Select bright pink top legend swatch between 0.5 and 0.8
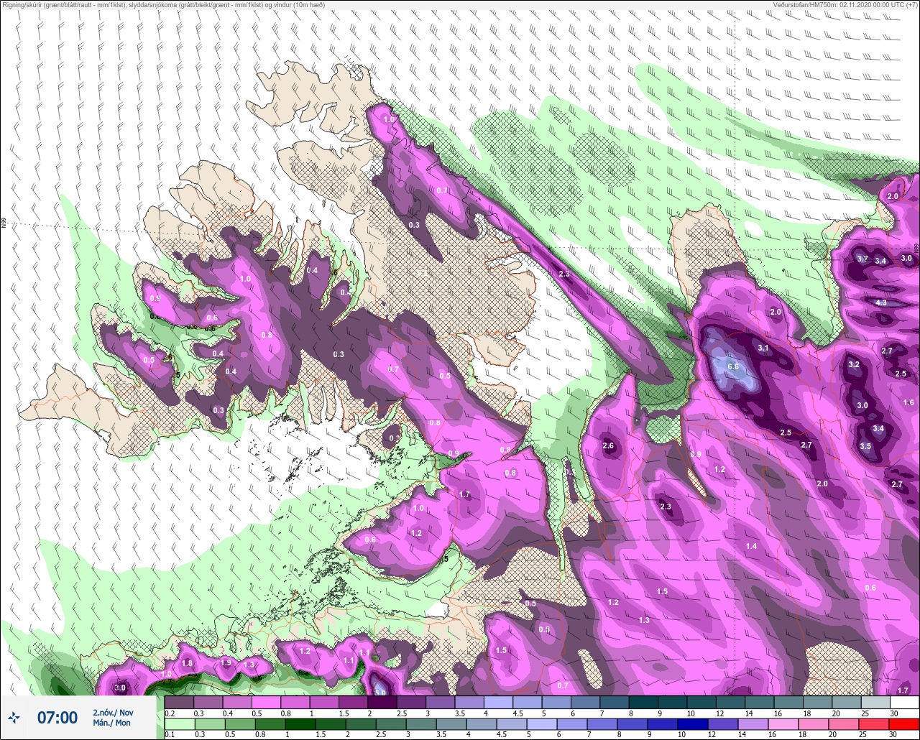Image resolution: width=920 pixels, height=740 pixels. tap(266, 702)
